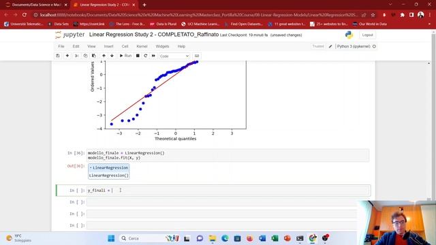Cut selected cells with the scissors icon

tap(77, 56)
